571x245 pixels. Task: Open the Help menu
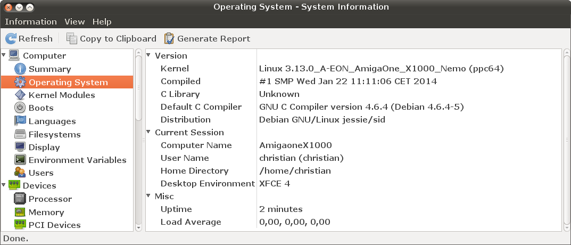[102, 22]
